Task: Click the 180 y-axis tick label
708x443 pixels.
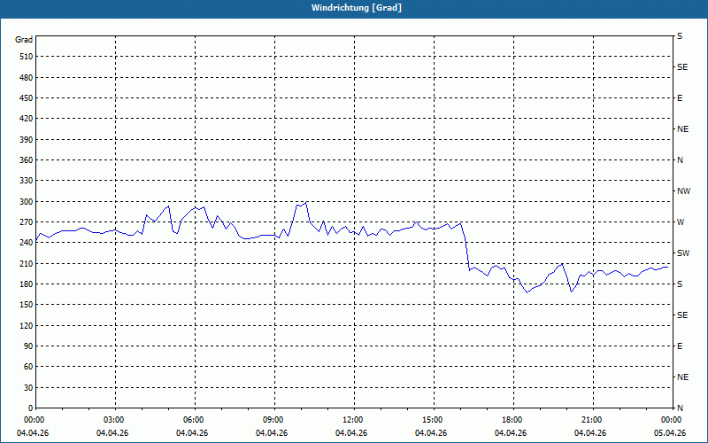Action: [27, 284]
